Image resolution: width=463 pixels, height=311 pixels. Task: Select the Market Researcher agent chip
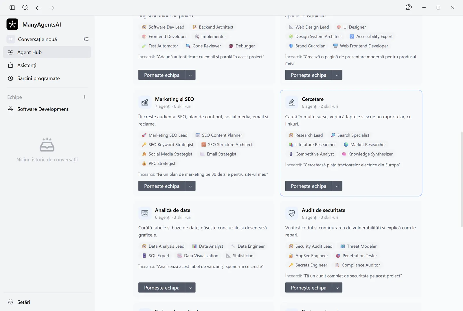tap(365, 145)
